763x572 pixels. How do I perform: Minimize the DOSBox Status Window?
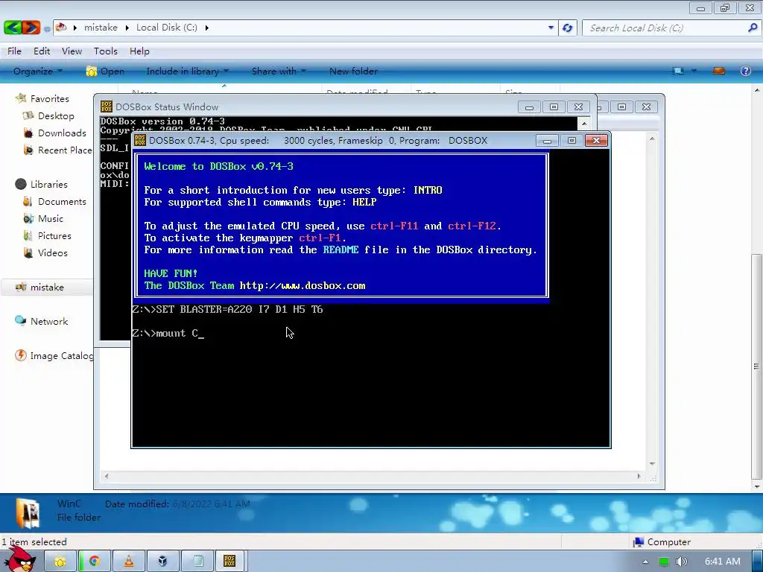point(529,107)
